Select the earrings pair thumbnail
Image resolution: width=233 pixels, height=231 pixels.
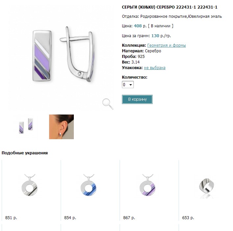(26, 126)
